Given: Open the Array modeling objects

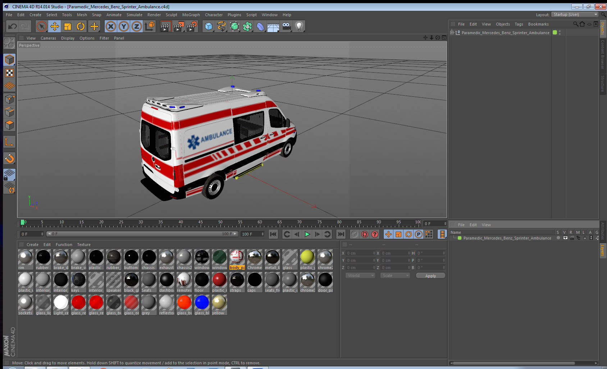Looking at the screenshot, I should point(247,26).
